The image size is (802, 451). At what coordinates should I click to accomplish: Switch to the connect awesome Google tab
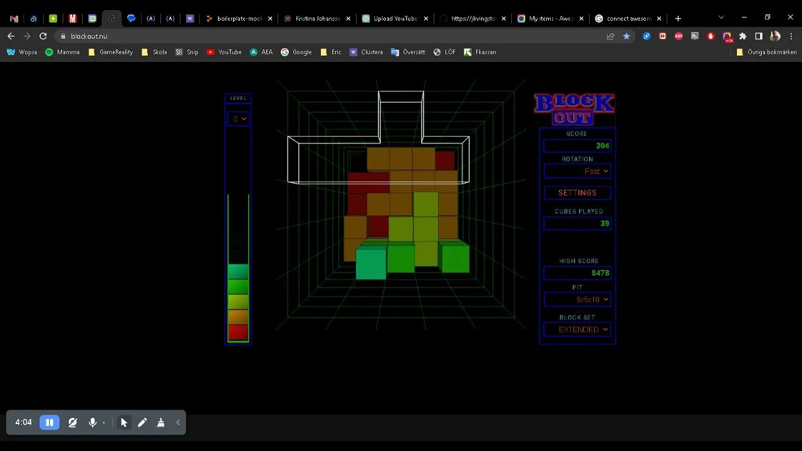pos(628,18)
